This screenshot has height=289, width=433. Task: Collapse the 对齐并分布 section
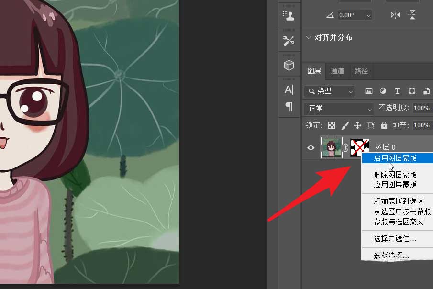pyautogui.click(x=309, y=37)
